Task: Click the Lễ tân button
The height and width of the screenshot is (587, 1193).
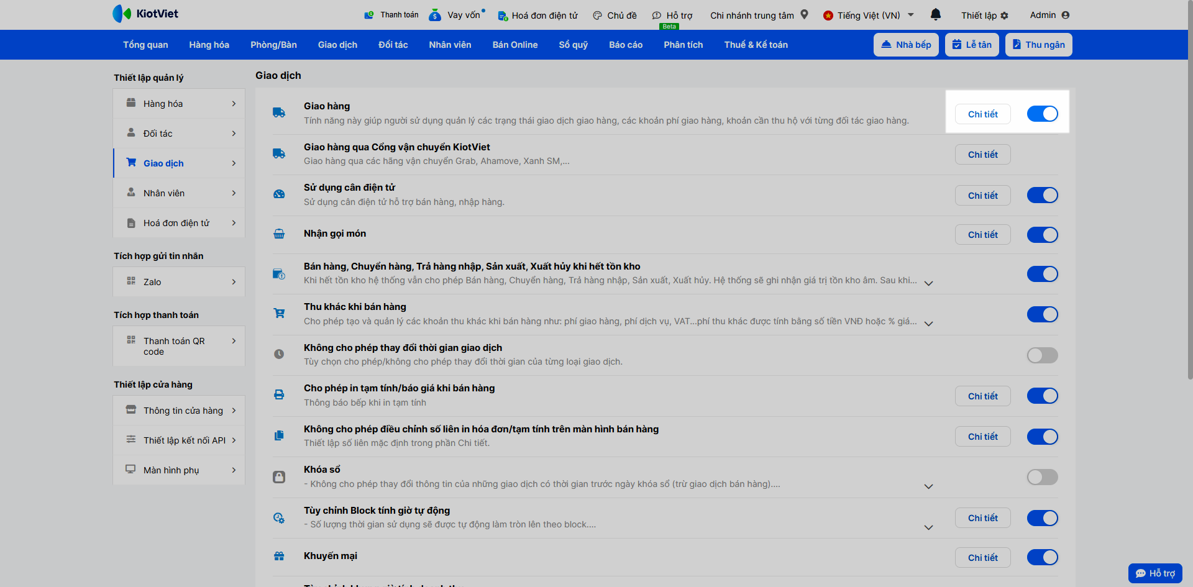Action: point(972,45)
